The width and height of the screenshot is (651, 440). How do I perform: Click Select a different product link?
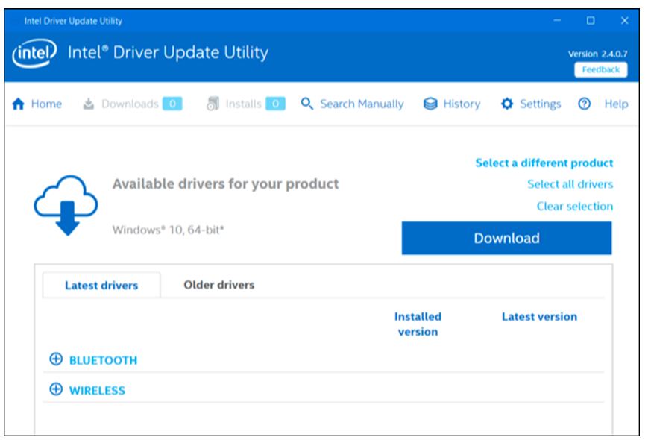point(544,163)
